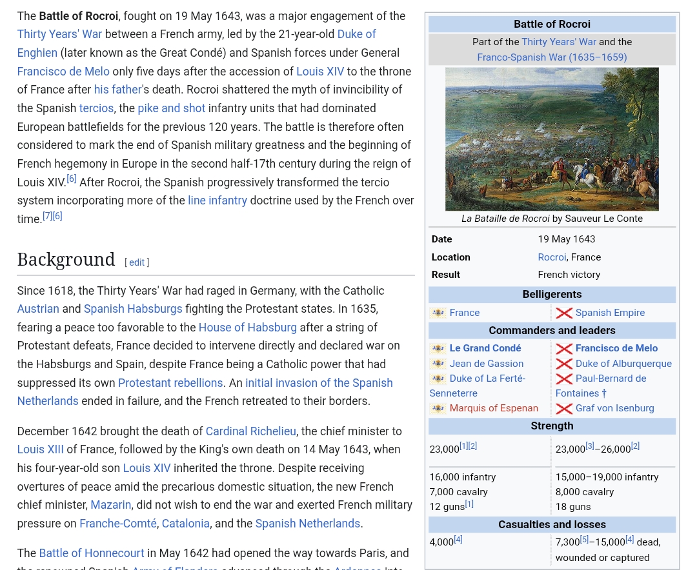Click the French flag icon beside France

tap(438, 313)
